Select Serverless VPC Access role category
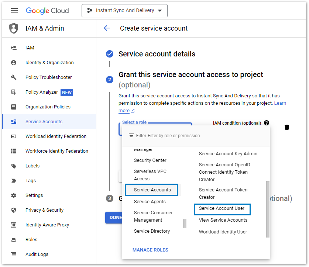Image resolution: width=309 pixels, height=267 pixels. [150, 175]
